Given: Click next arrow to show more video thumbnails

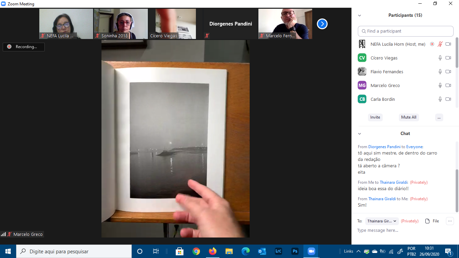Looking at the screenshot, I should tap(322, 24).
